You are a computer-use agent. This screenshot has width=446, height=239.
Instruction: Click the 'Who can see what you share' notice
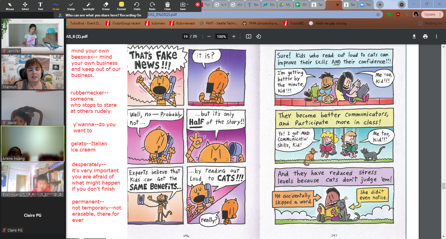pos(103,15)
